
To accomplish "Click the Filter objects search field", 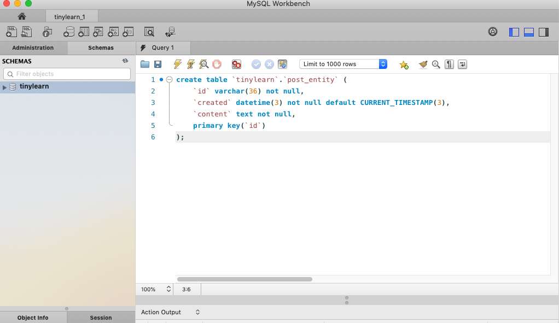I will click(x=67, y=74).
